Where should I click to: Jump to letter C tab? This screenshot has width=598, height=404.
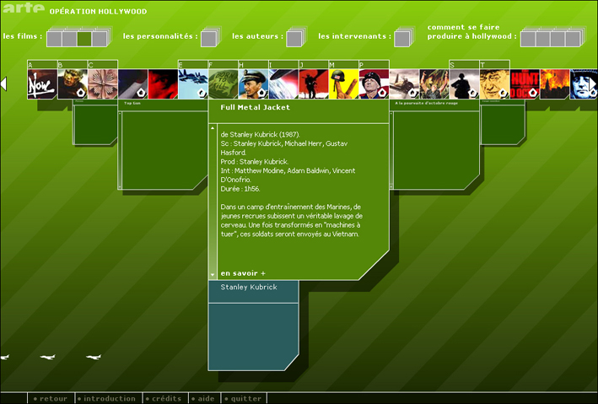[103, 64]
